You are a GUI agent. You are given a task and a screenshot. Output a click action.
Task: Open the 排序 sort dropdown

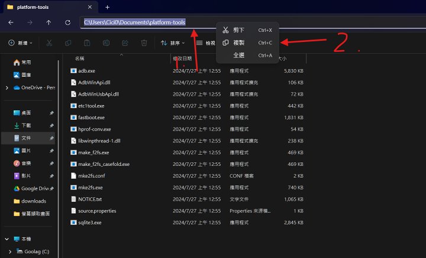173,43
